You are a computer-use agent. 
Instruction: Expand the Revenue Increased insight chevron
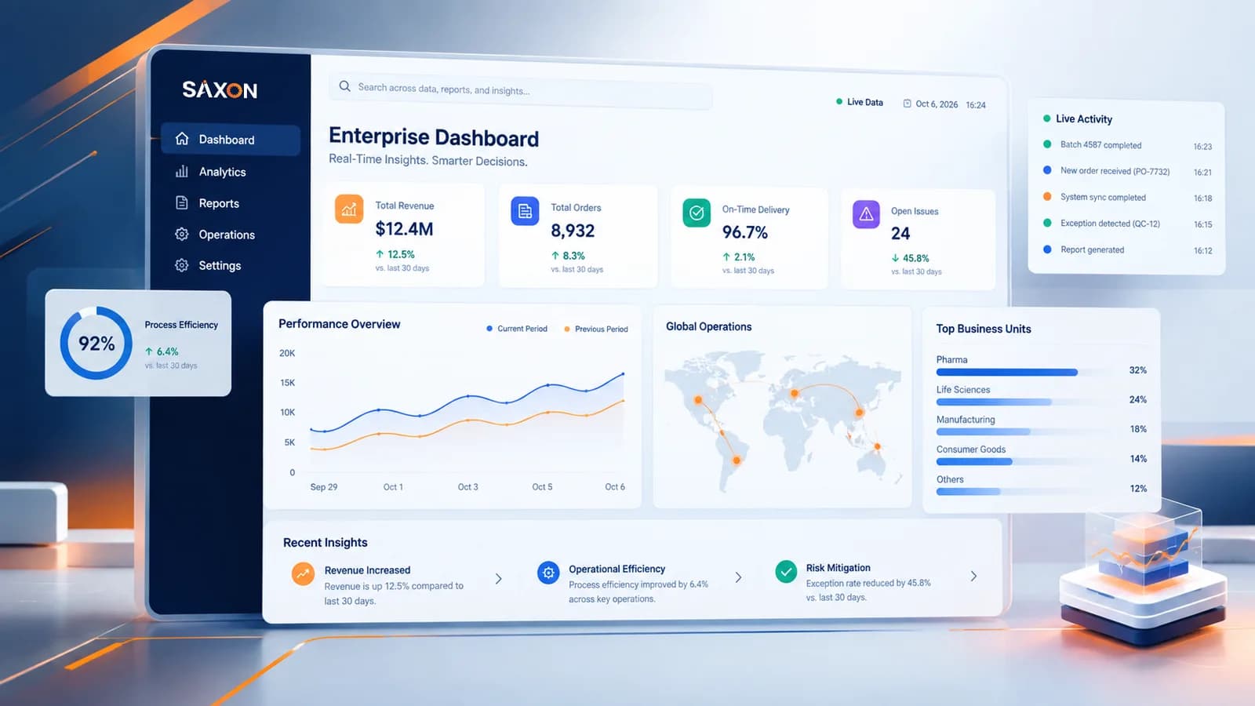(499, 579)
